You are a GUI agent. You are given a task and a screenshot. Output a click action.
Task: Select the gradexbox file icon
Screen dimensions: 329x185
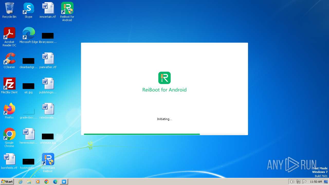pyautogui.click(x=28, y=113)
